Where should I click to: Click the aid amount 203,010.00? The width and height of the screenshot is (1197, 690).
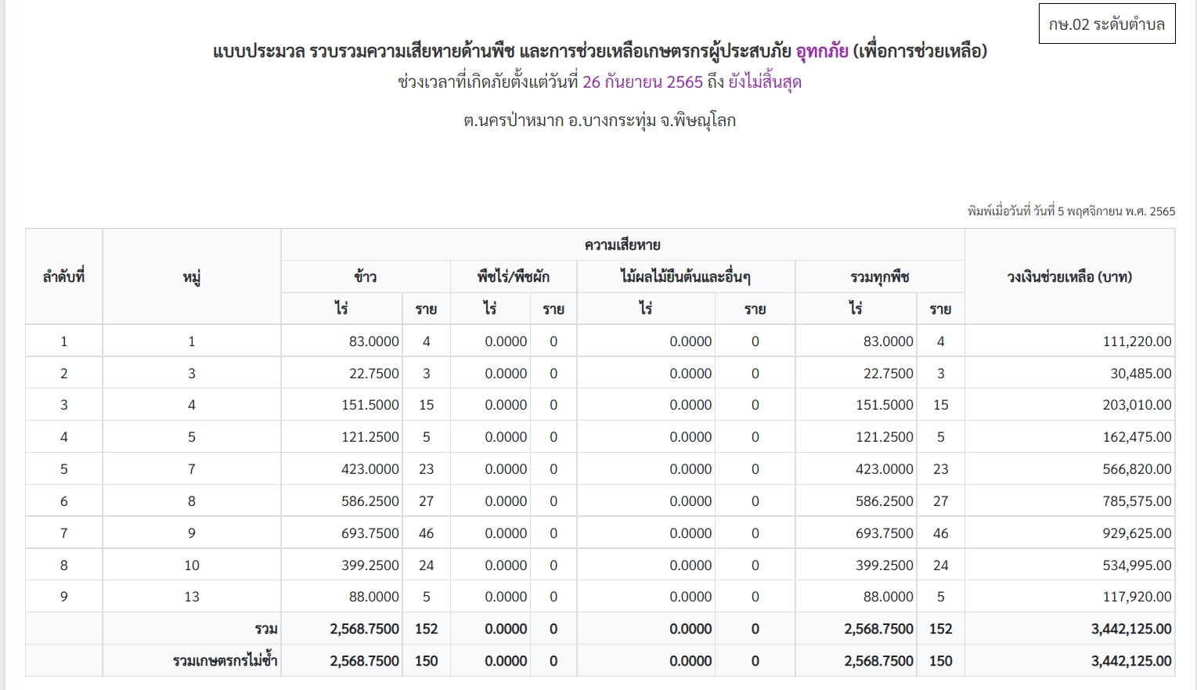pyautogui.click(x=1137, y=405)
